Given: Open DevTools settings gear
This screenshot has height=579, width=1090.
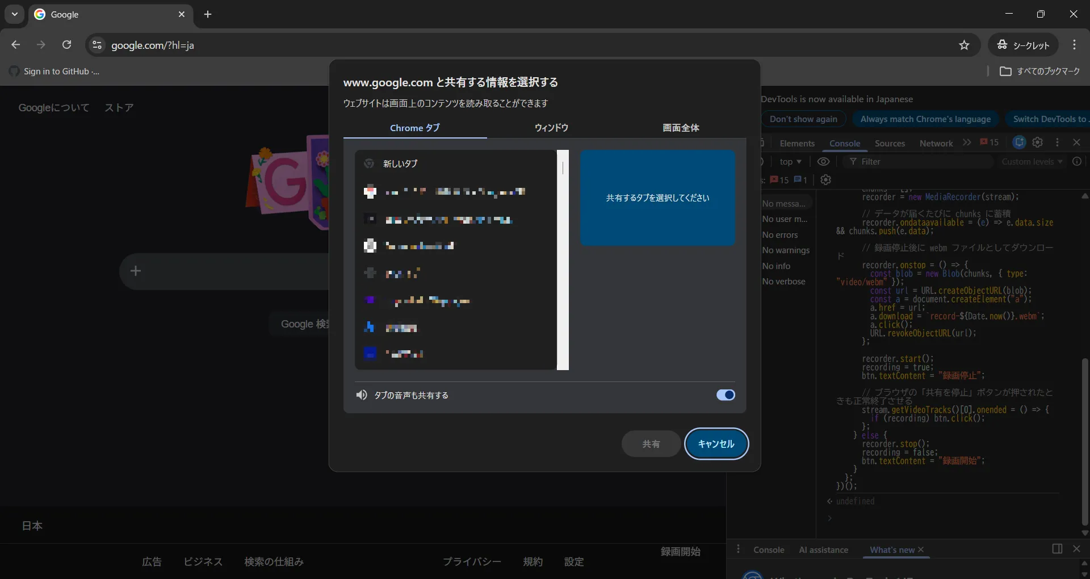Looking at the screenshot, I should pyautogui.click(x=1038, y=142).
